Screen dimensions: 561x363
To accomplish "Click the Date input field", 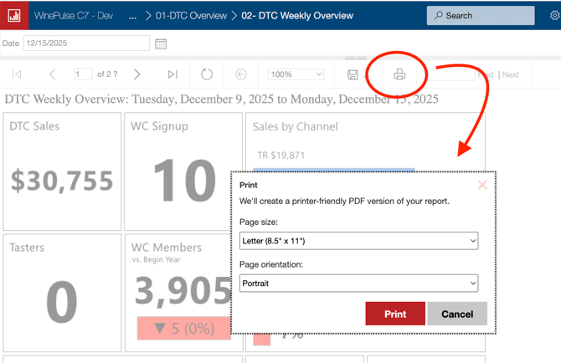I will pyautogui.click(x=86, y=43).
